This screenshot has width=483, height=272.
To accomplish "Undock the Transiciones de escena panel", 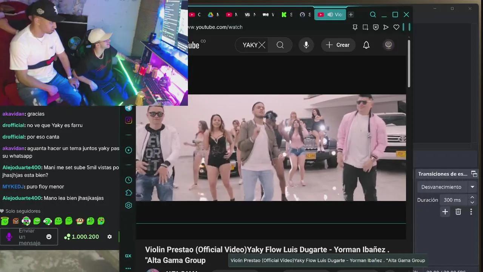I will click(x=474, y=174).
